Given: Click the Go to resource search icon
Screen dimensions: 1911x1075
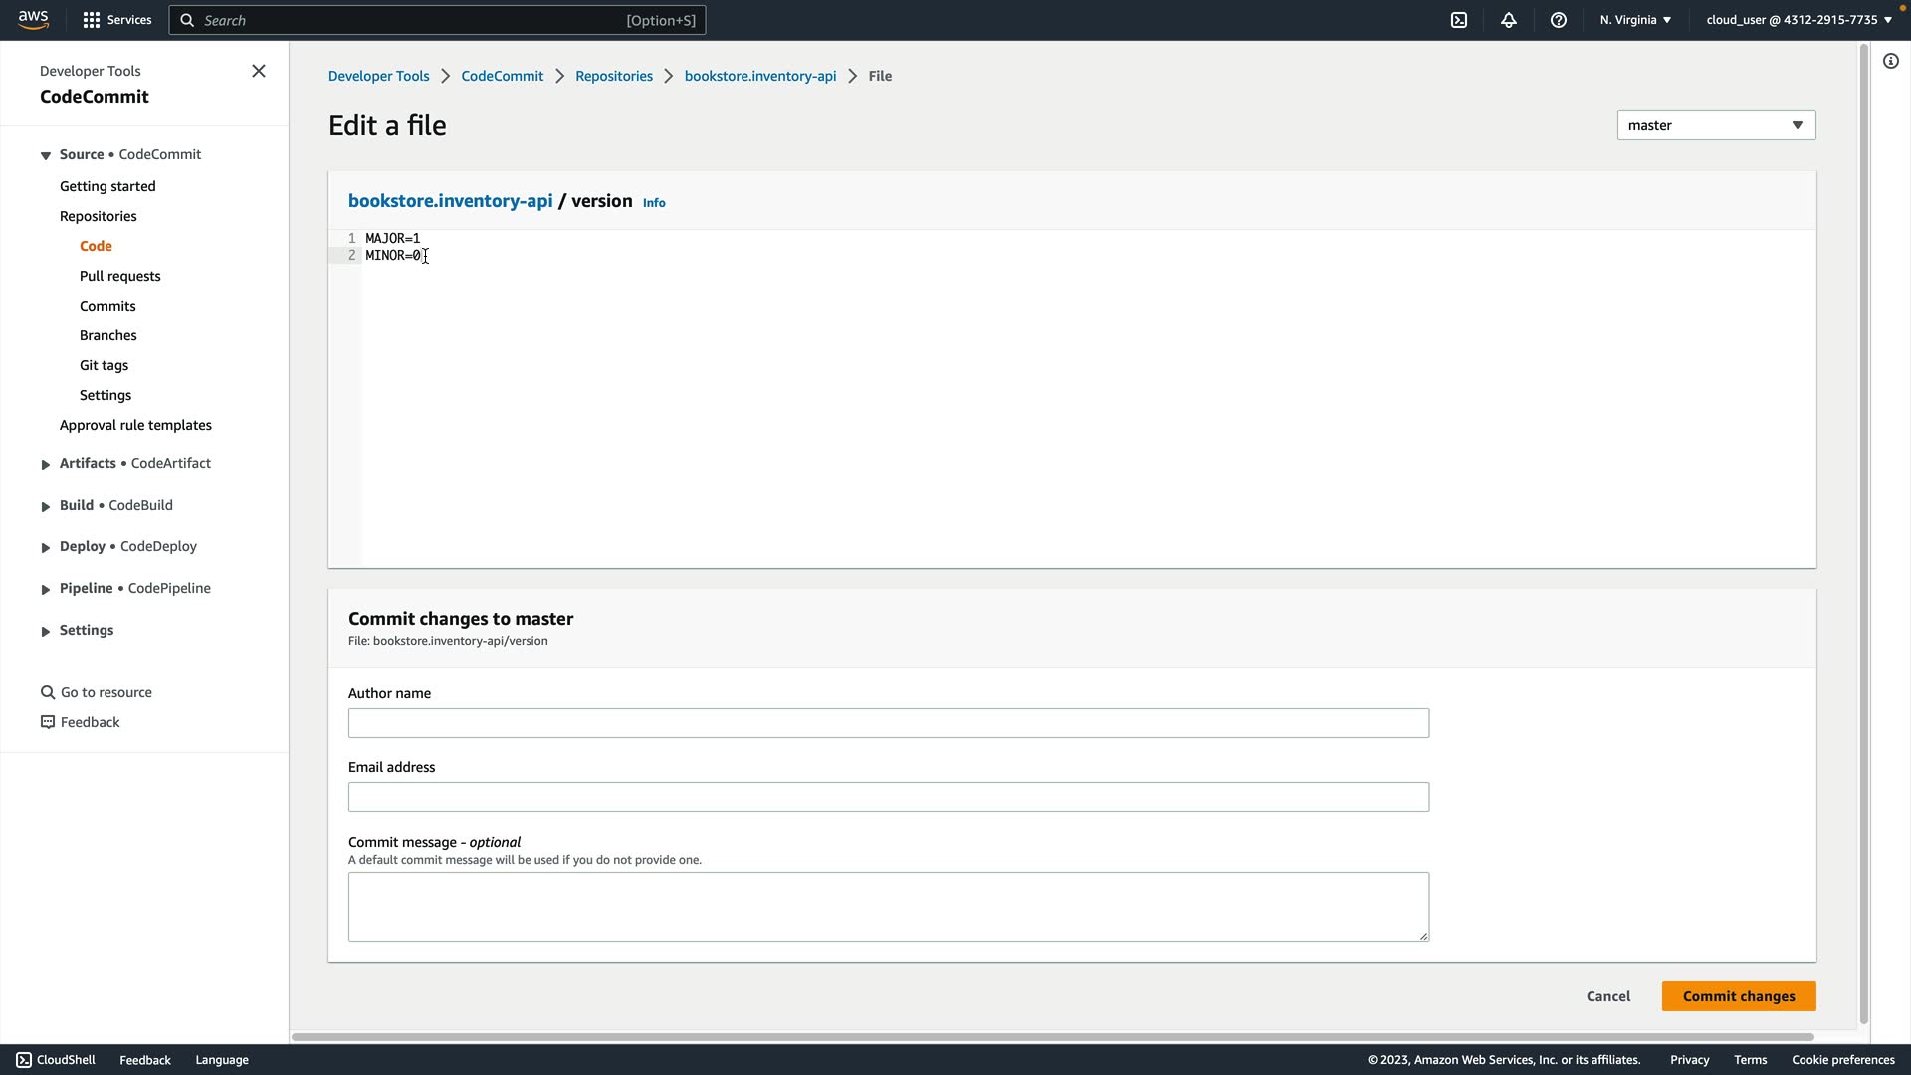Looking at the screenshot, I should pos(47,692).
